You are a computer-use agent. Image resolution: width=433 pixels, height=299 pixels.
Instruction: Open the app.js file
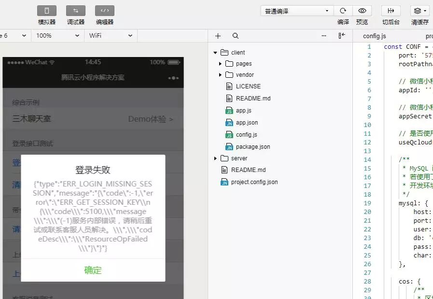click(244, 111)
